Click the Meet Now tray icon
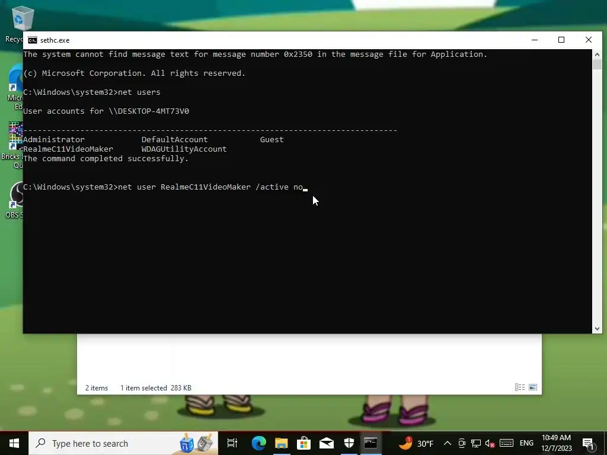The width and height of the screenshot is (607, 455). [x=461, y=443]
